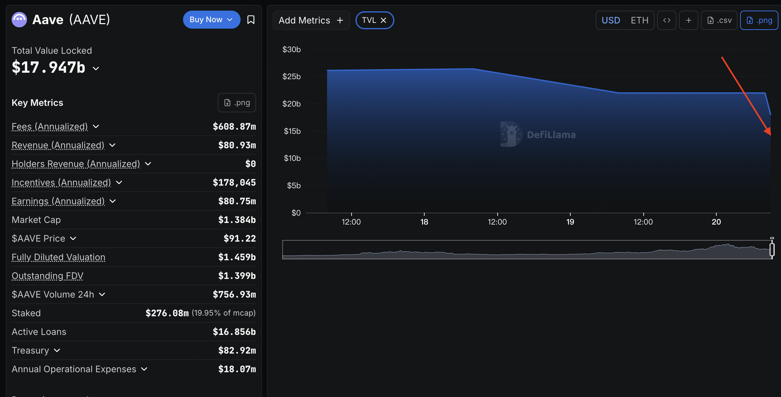Click the Outstanding FDV label
781x397 pixels.
(47, 276)
